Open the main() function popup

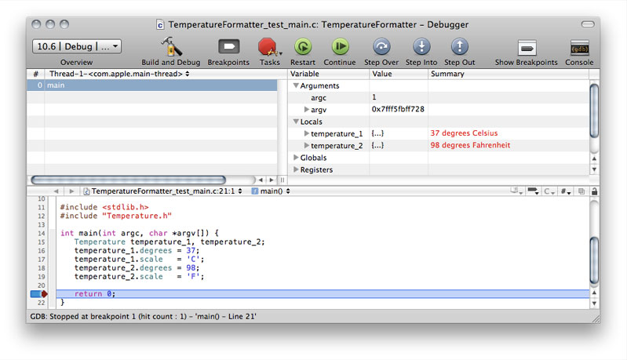coord(271,191)
